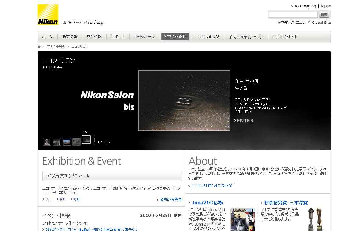
Task: Select the fourth gray slideshow thumbnail
Action: tap(76, 142)
